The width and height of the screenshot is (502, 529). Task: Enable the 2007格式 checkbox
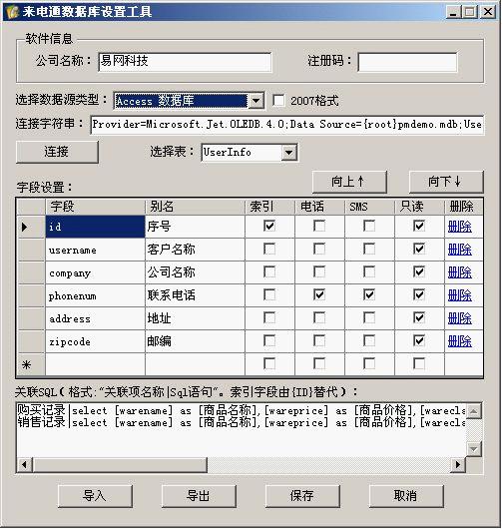[278, 100]
